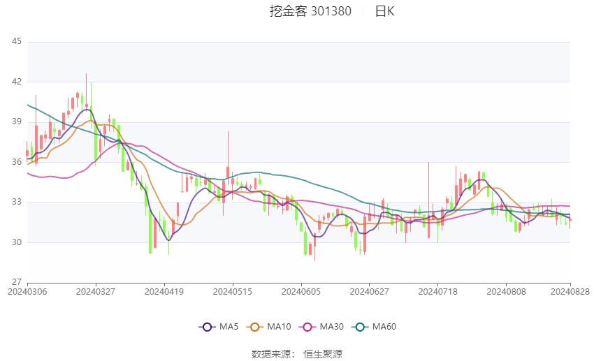Click the 20240627 date marker
Viewport: 594px width, 361px height.
coord(370,292)
